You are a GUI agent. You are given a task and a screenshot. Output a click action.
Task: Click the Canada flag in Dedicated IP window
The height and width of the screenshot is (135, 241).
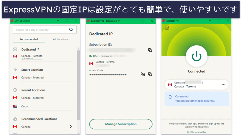tap(91, 63)
